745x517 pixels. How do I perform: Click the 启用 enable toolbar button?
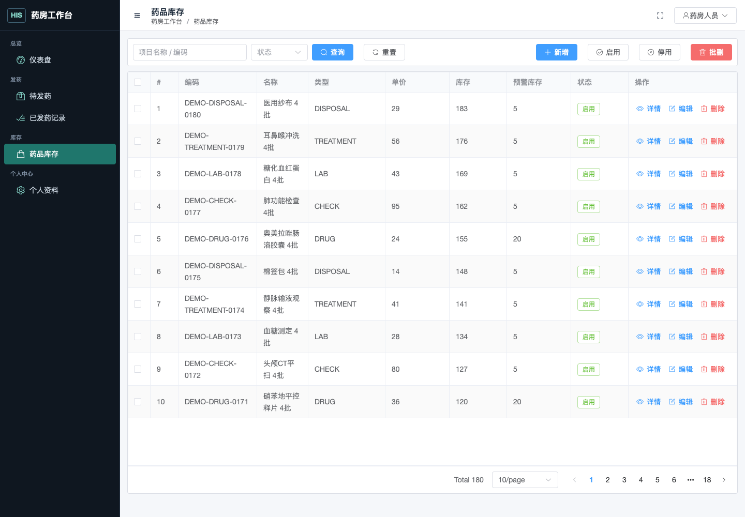[608, 52]
